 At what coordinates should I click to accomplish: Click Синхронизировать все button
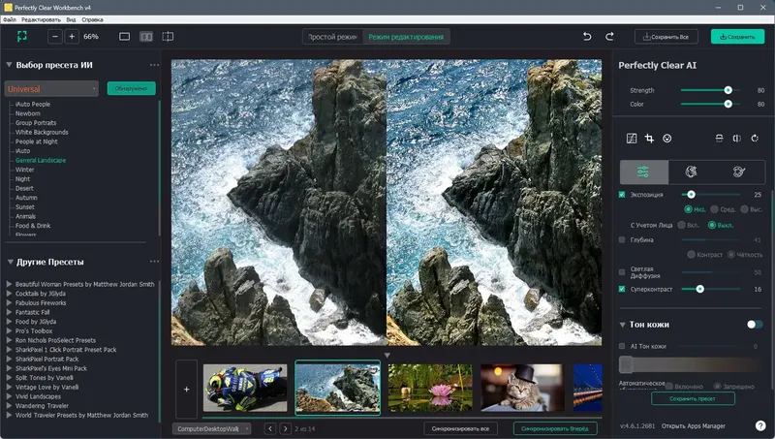[463, 427]
